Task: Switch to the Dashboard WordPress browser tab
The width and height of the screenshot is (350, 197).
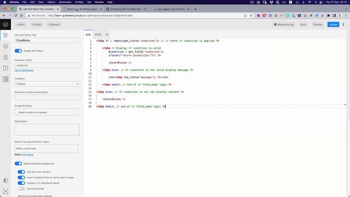Action: tap(82, 9)
